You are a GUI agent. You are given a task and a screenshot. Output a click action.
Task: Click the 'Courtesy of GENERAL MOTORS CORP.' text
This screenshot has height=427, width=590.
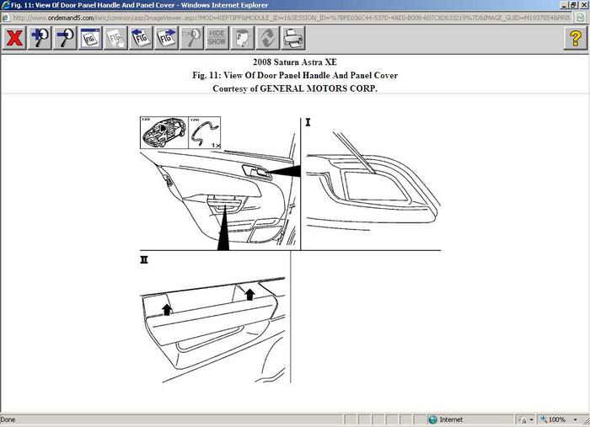coord(295,88)
